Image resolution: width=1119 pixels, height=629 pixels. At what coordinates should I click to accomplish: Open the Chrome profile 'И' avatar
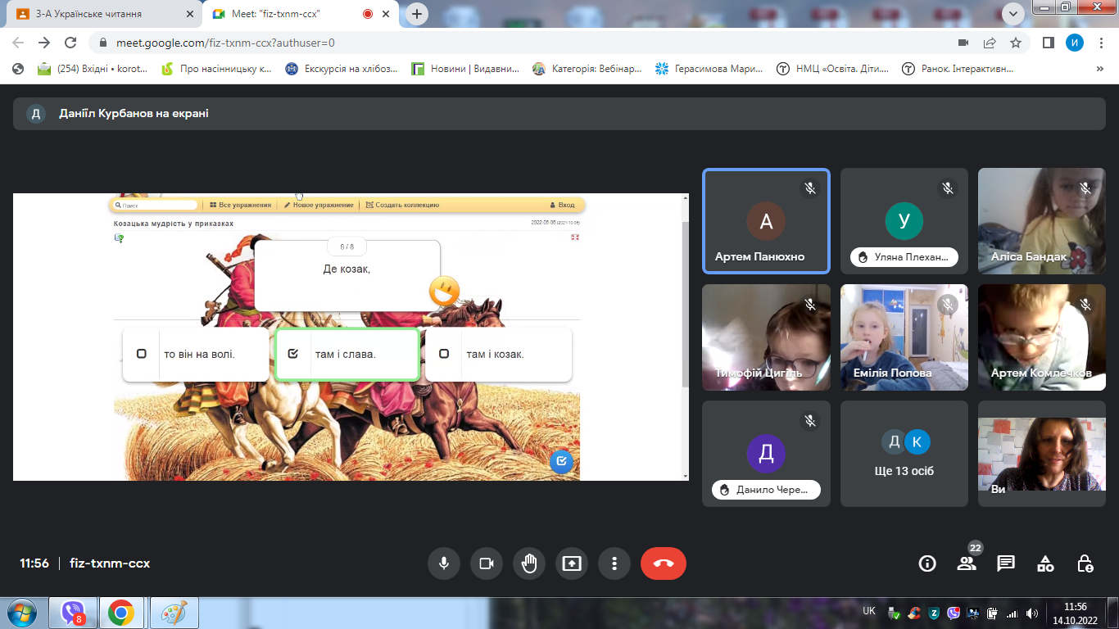pos(1075,43)
